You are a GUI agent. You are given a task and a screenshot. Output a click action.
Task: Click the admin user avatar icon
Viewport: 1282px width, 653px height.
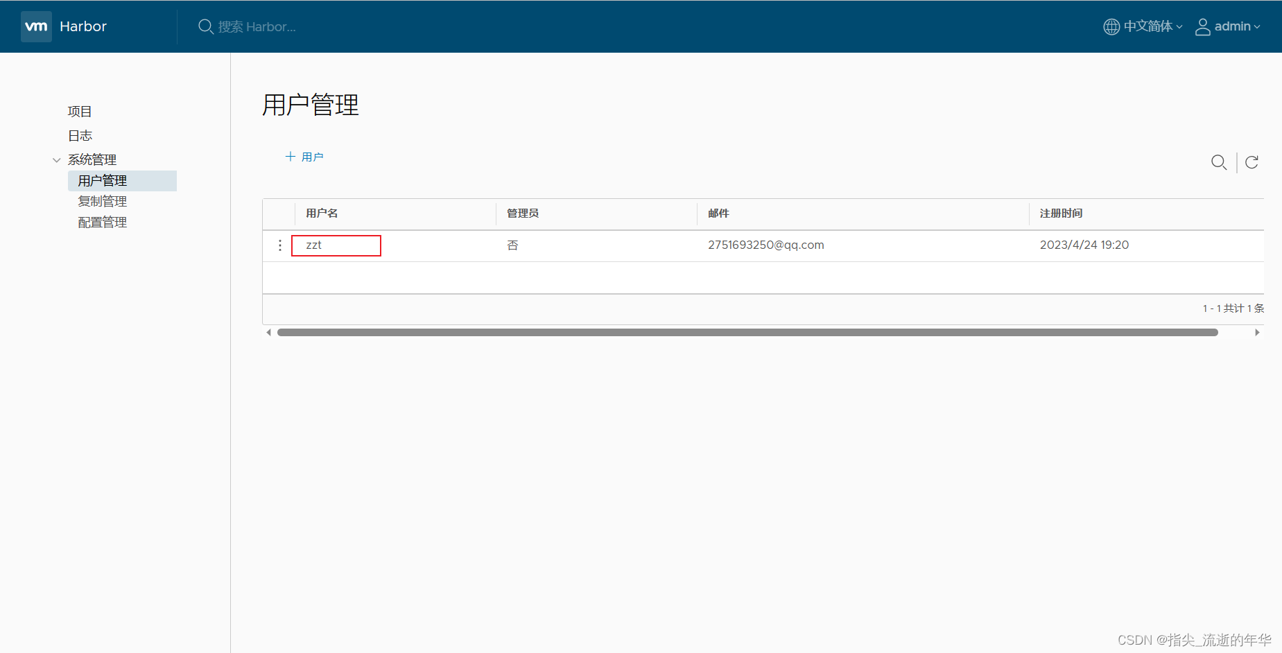pos(1203,26)
